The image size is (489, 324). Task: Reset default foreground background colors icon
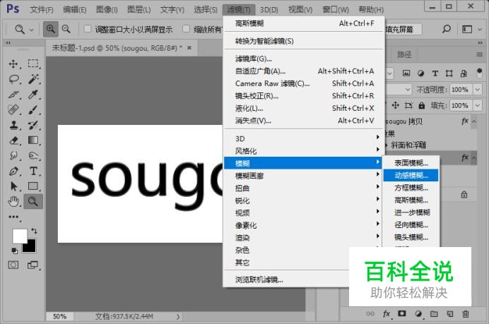coord(14,250)
